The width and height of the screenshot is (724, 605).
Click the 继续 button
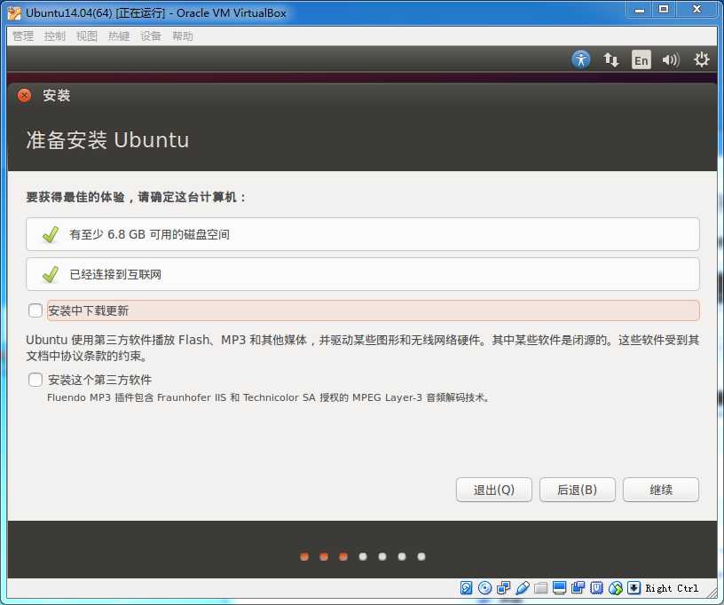(x=661, y=490)
